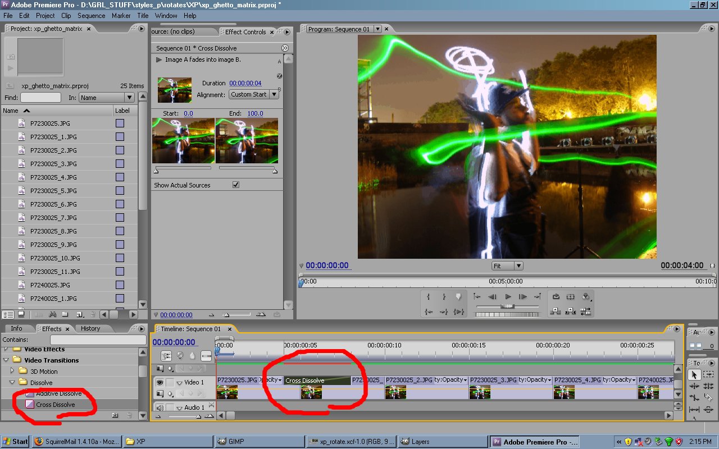Step back one frame in Program monitor
This screenshot has height=449, width=719.
pos(492,296)
